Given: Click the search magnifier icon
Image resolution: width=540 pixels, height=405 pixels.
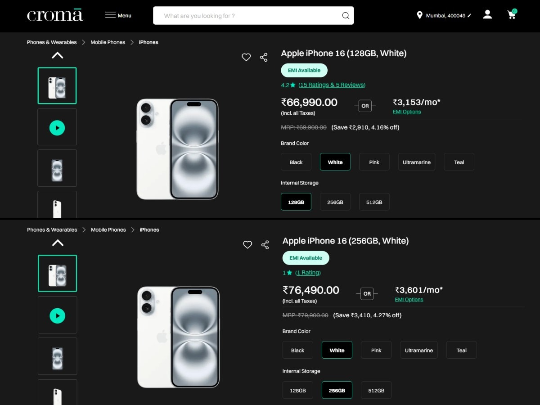Looking at the screenshot, I should (x=345, y=16).
